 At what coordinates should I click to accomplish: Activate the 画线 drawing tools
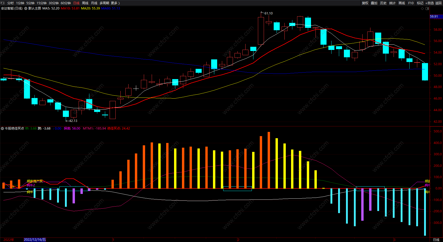click(402, 3)
